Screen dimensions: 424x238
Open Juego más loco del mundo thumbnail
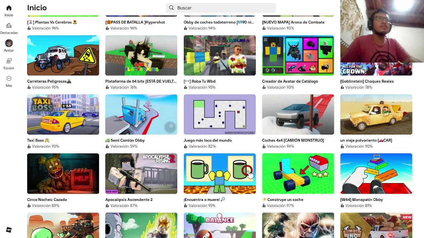coord(220,114)
